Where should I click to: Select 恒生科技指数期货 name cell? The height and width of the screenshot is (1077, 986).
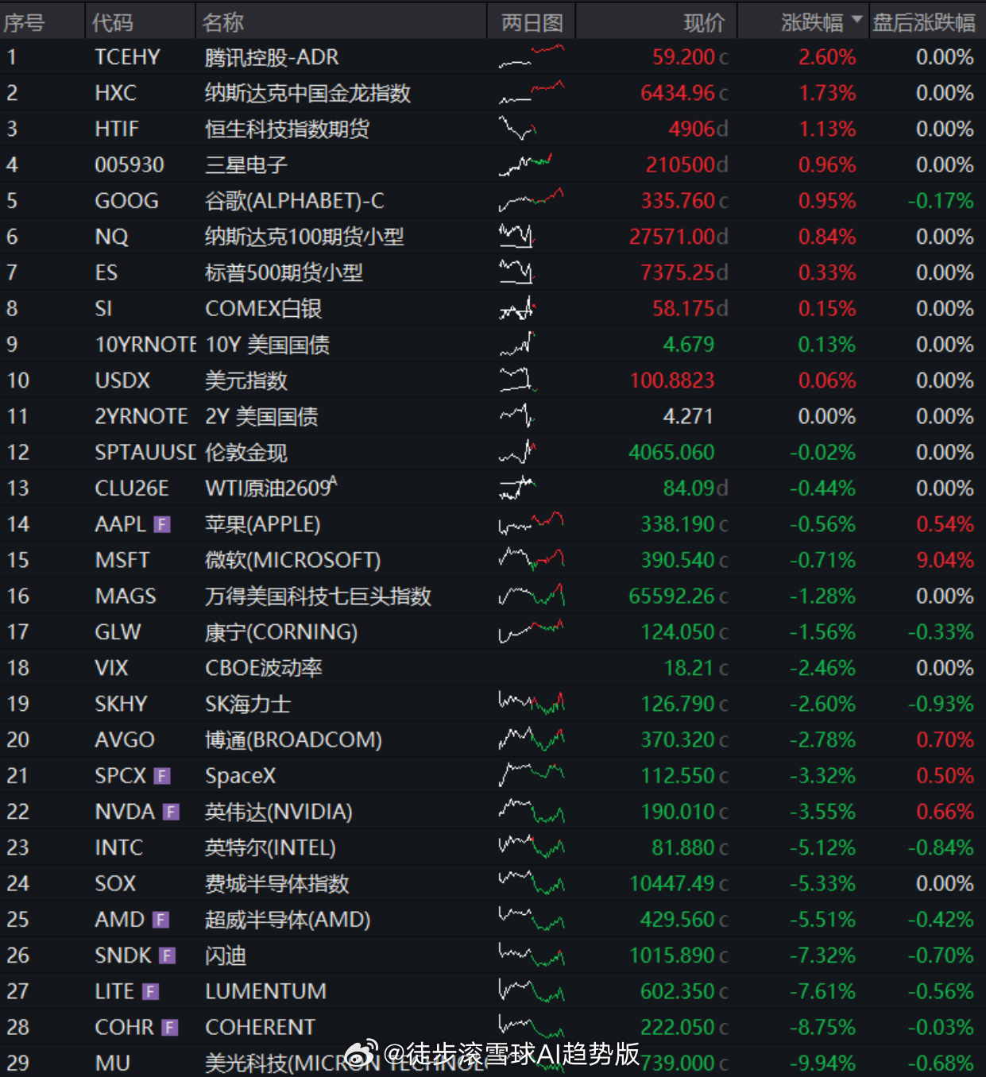(287, 129)
